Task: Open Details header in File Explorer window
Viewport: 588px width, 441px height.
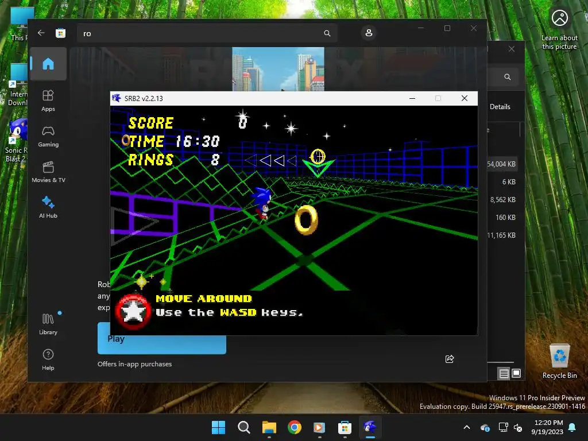Action: click(500, 107)
